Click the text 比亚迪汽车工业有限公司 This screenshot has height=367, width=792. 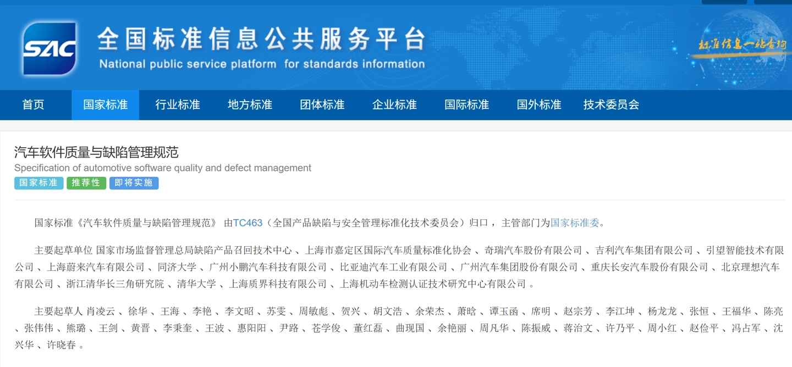394,268
